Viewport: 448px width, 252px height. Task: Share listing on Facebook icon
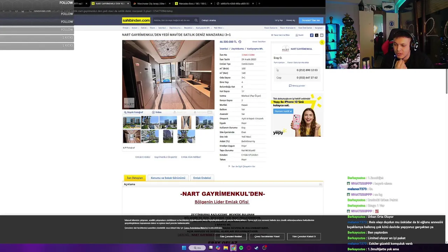pos(311,35)
